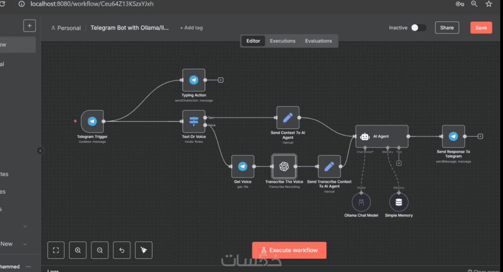
Task: Click browser bookmark star icon
Action: click(488, 4)
